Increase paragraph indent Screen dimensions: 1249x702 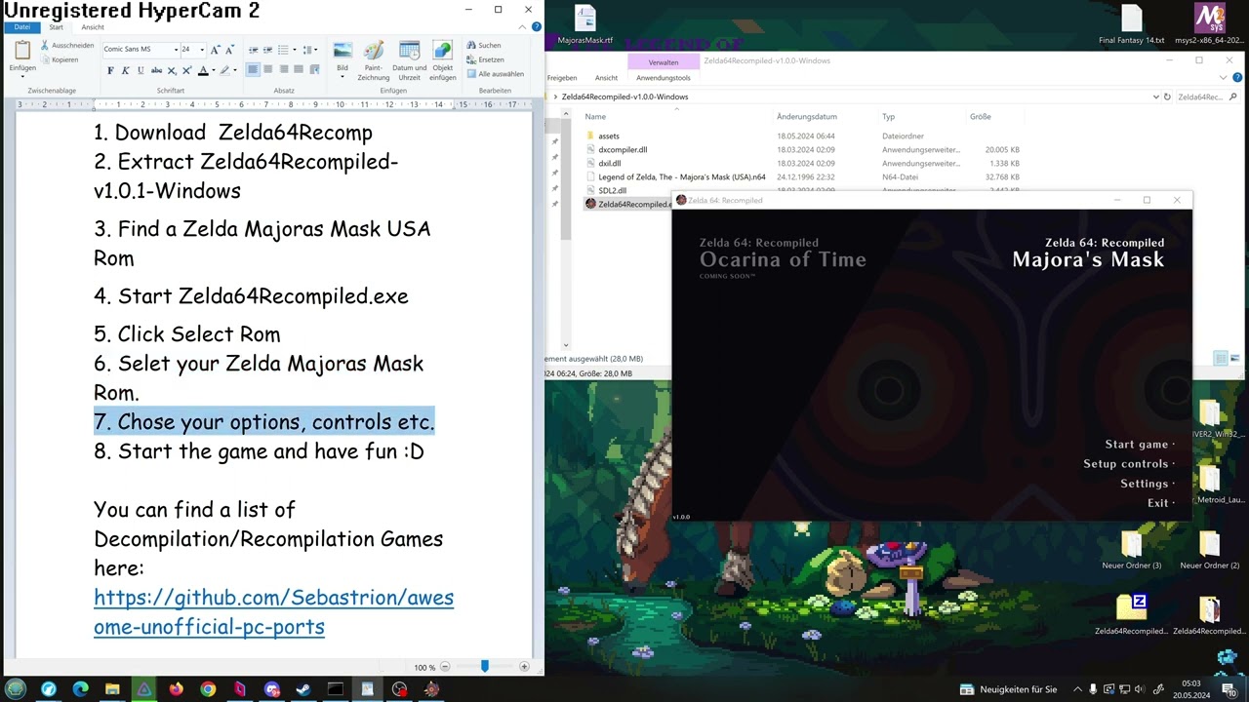click(268, 49)
